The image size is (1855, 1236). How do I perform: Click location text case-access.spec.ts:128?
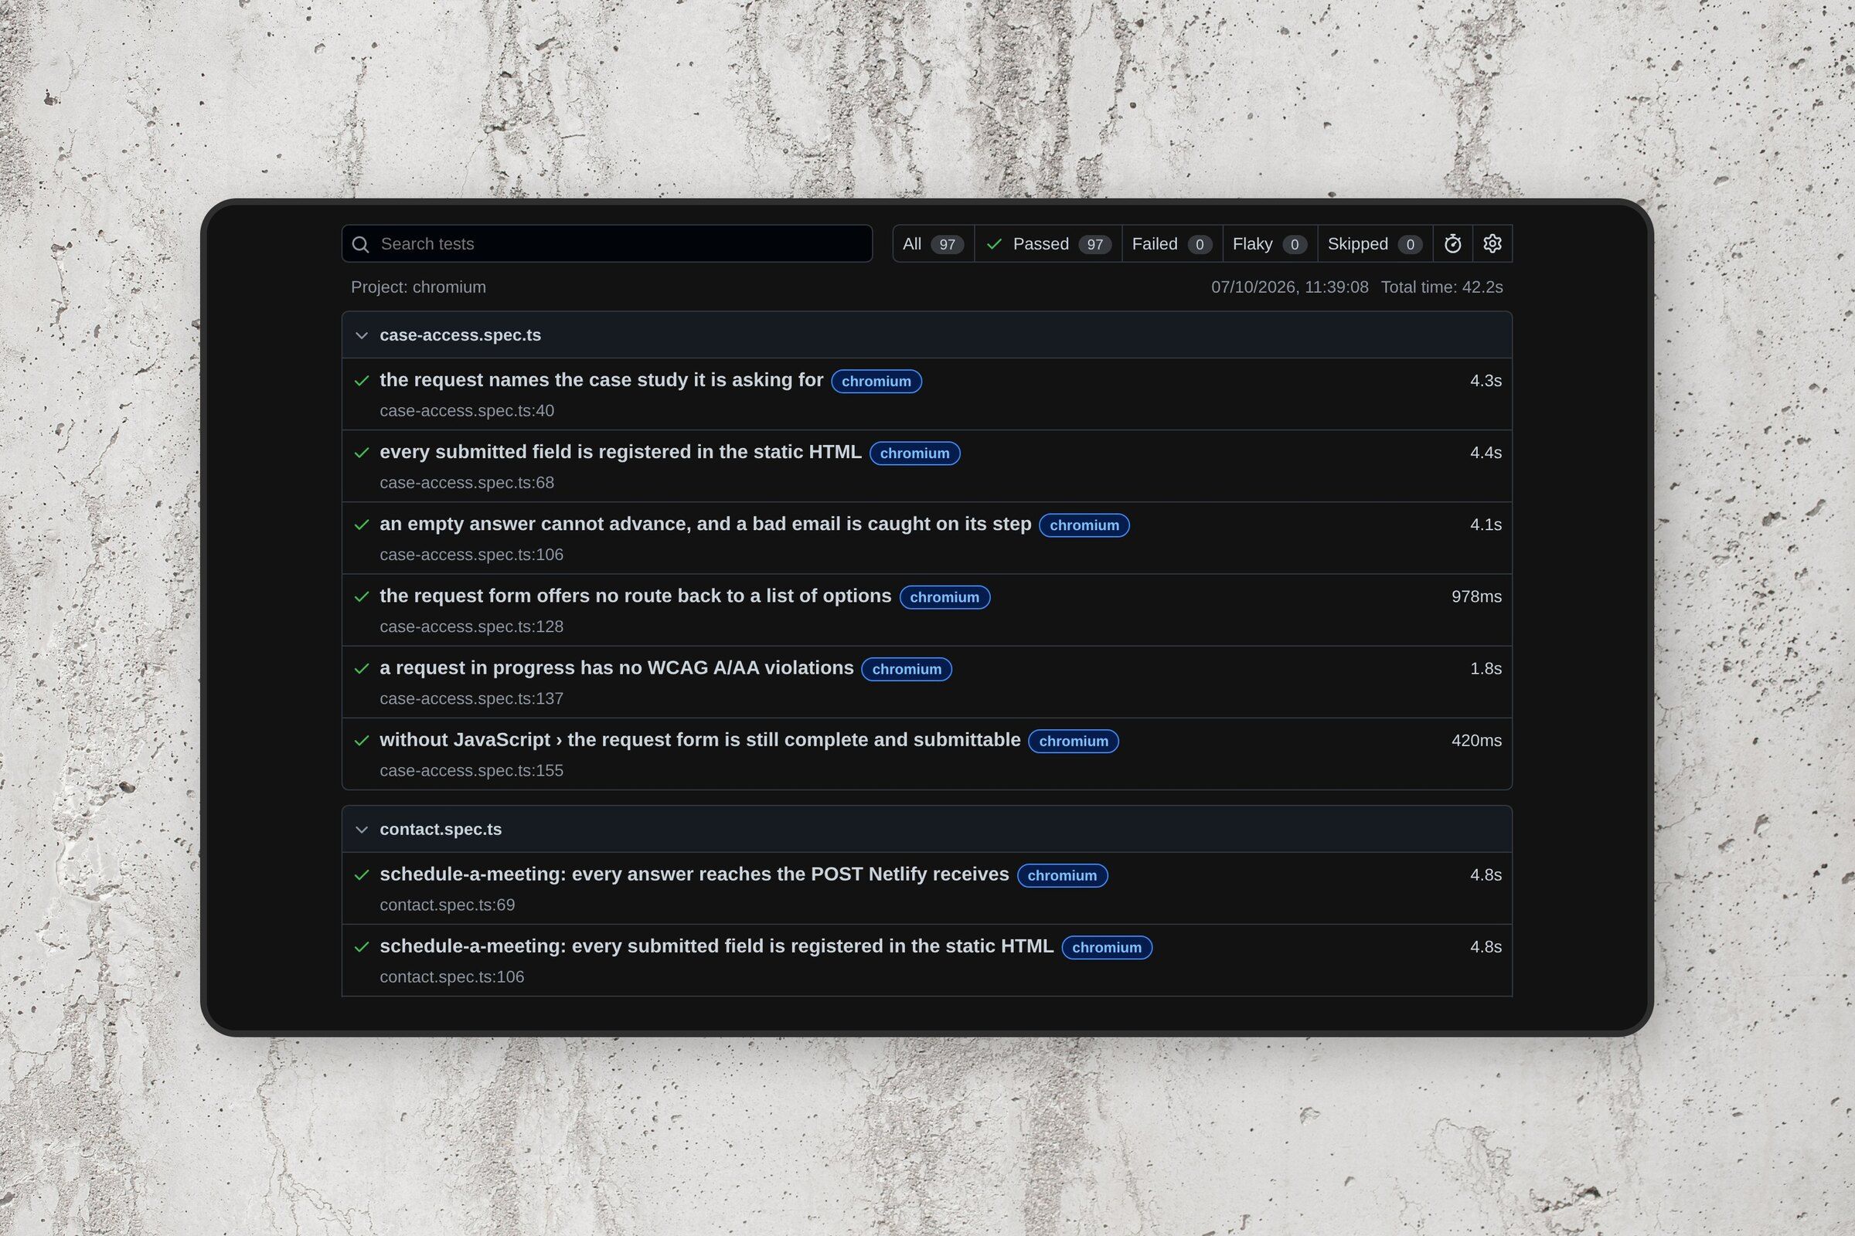(471, 626)
